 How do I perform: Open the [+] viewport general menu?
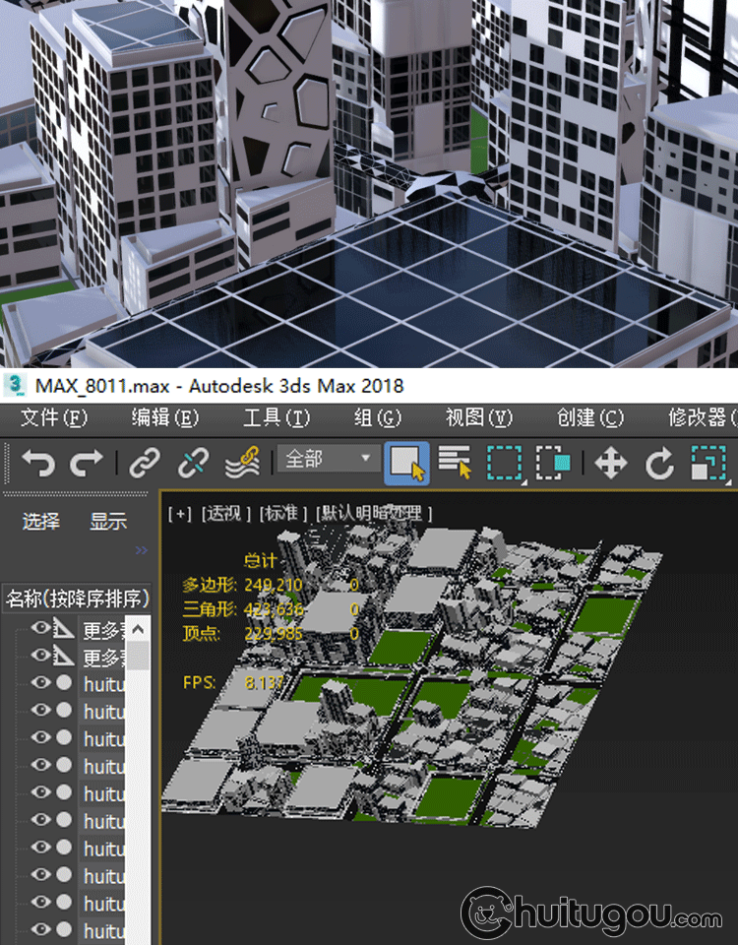click(179, 513)
